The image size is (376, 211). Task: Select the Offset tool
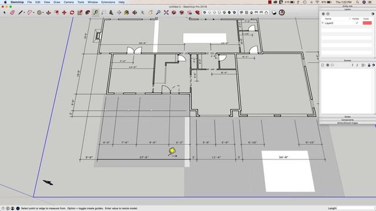pos(56,12)
